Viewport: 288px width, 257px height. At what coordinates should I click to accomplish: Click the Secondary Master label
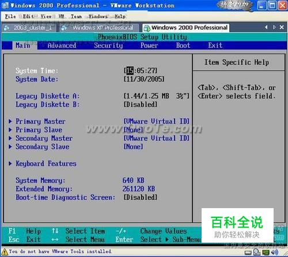tap(44, 138)
